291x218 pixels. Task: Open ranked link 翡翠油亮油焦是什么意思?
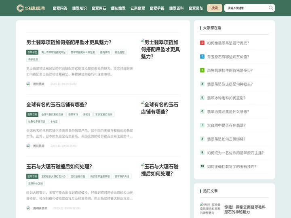coord(228,111)
